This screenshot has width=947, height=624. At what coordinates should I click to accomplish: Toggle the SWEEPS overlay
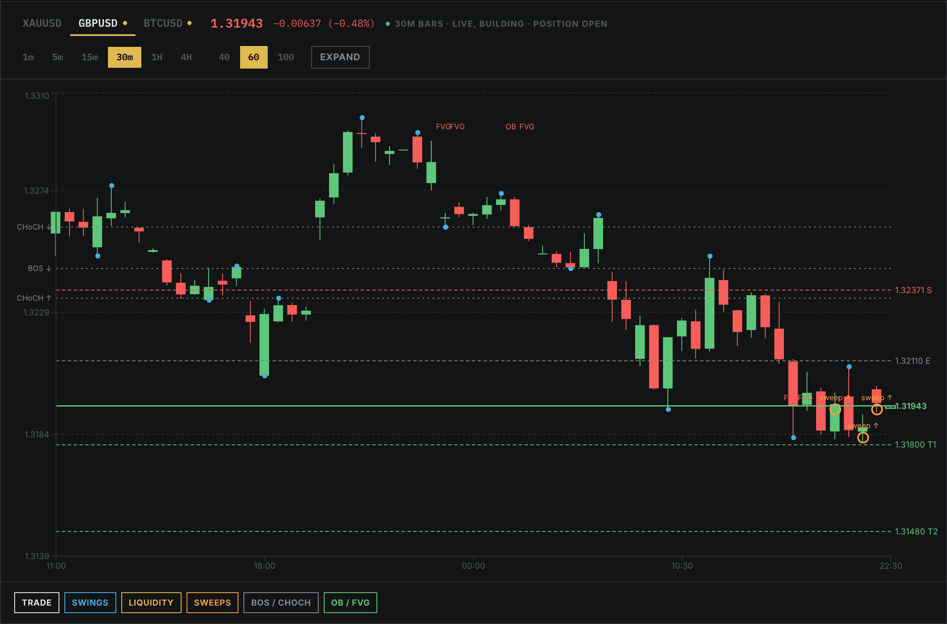[212, 603]
